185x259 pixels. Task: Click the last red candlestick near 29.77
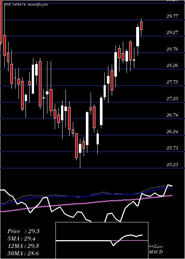pos(141,26)
